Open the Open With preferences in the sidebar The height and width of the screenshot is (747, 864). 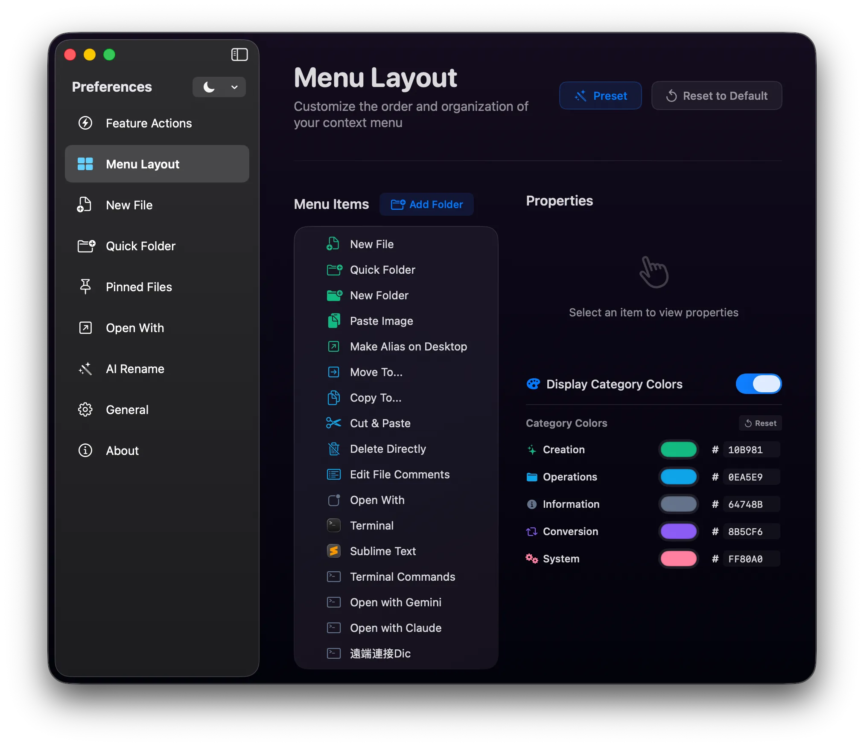click(157, 328)
